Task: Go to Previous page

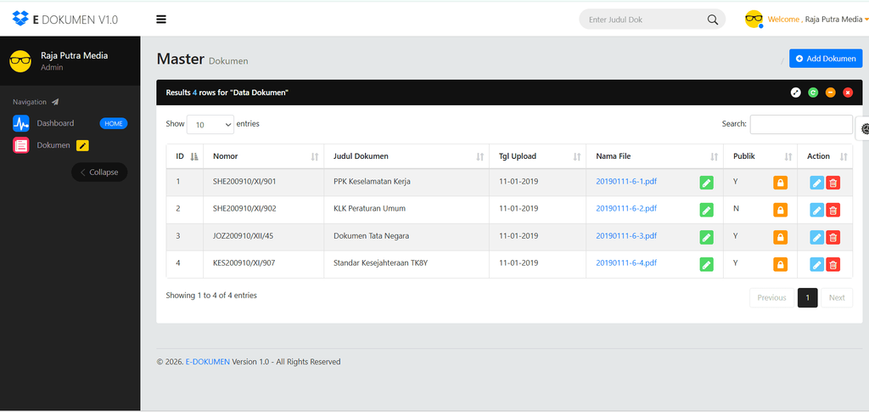Action: click(771, 298)
